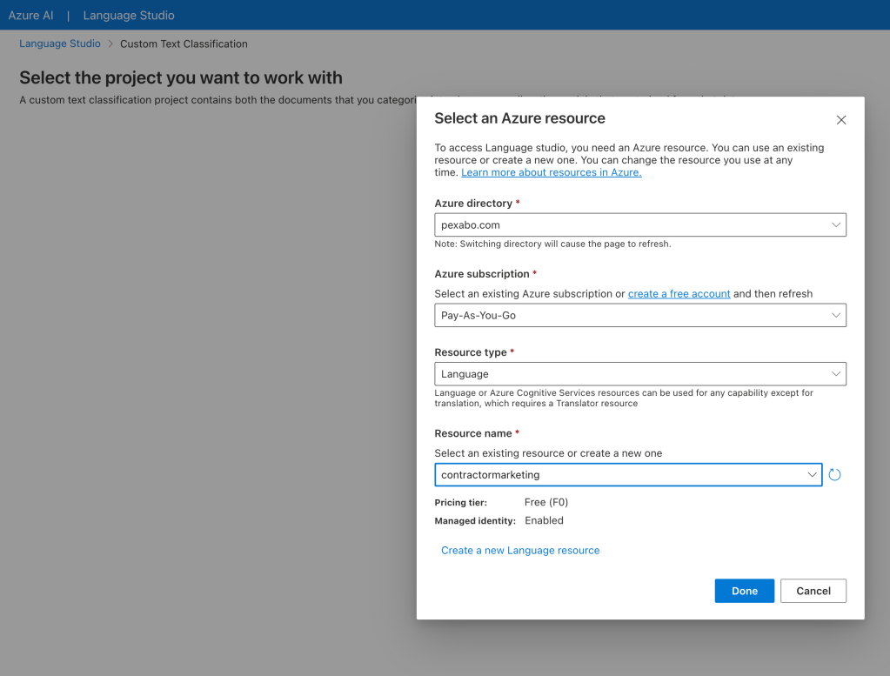This screenshot has height=676, width=890.
Task: Click Custom Text Classification breadcrumb text
Action: [184, 44]
